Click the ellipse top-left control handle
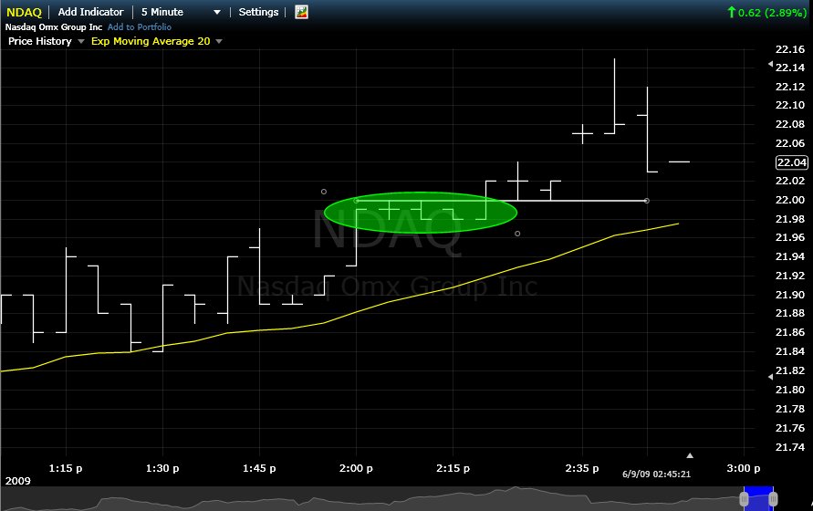The image size is (813, 511). (x=324, y=192)
